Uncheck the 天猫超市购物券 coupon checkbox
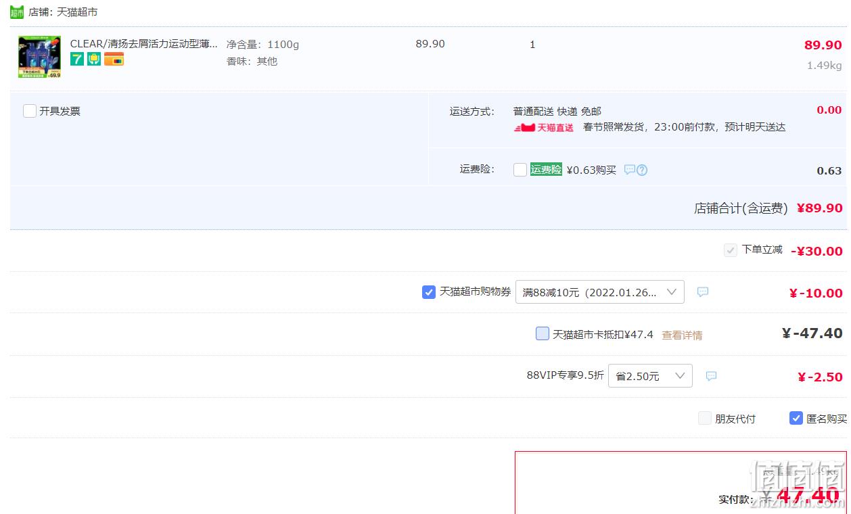 pos(429,292)
